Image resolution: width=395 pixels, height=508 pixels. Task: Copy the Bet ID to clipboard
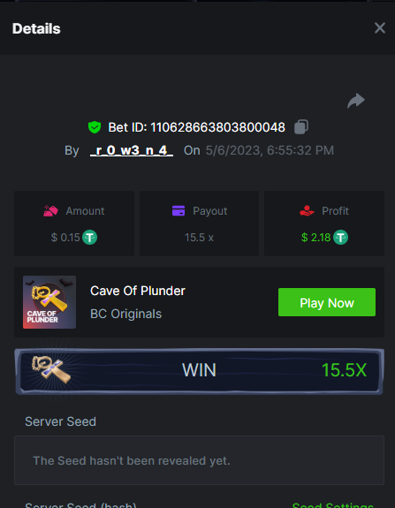(x=301, y=126)
